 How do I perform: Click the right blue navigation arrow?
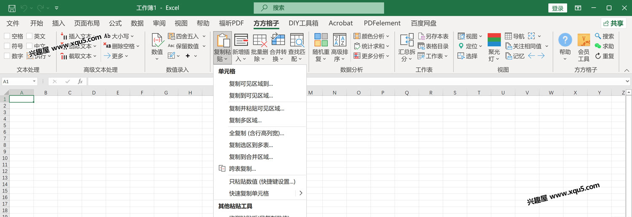pos(541,56)
